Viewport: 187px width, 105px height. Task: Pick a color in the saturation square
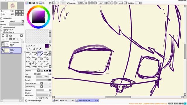[38, 17]
